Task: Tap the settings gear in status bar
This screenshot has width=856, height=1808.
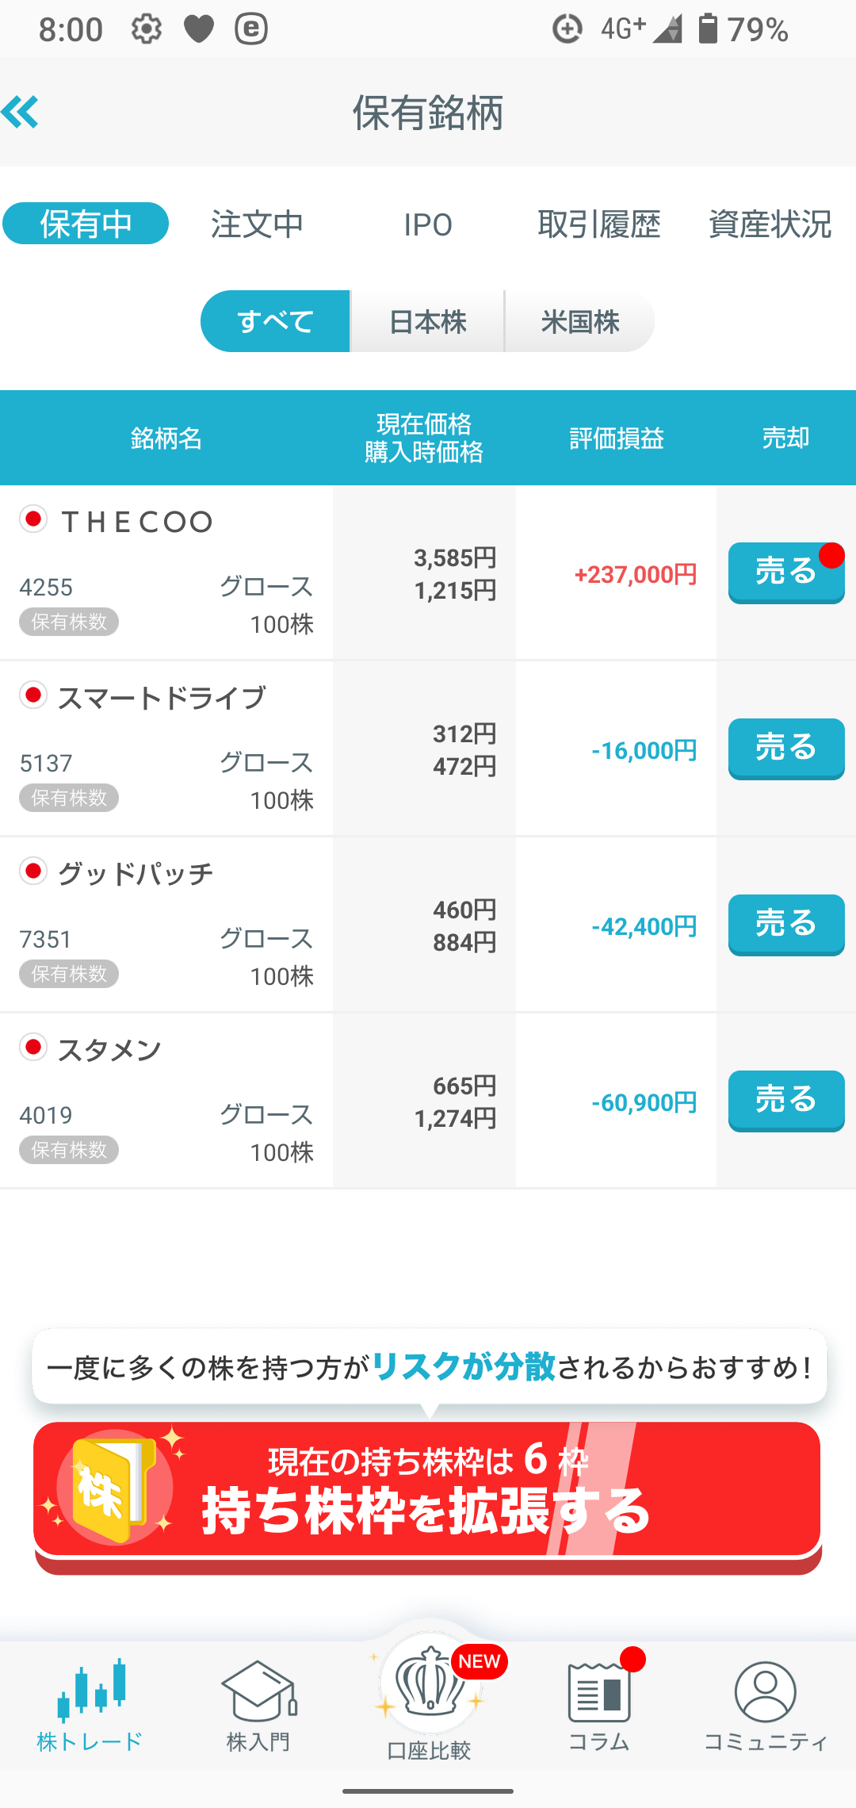Action: pyautogui.click(x=146, y=29)
